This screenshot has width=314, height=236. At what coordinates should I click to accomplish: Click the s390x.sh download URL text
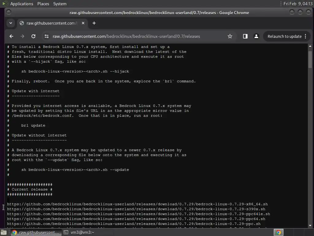tap(136, 209)
